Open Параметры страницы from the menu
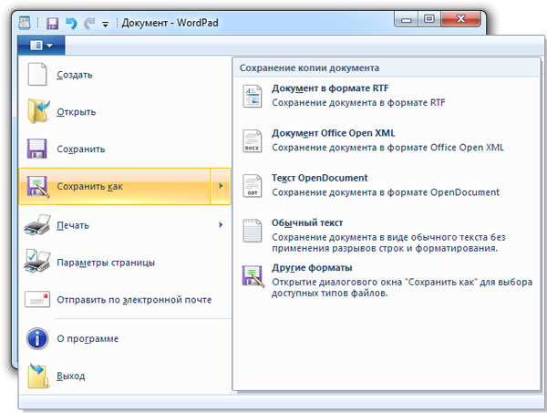Viewport: 547px width, 413px height. pyautogui.click(x=125, y=263)
